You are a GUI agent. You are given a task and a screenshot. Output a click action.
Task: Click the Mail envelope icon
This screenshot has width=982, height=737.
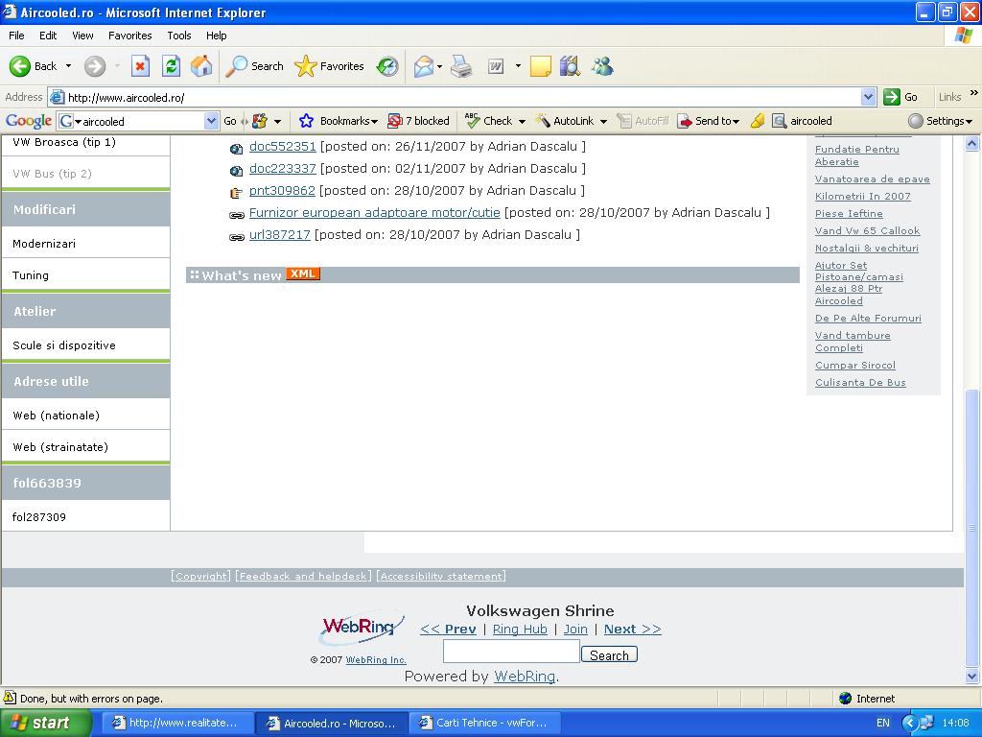(424, 66)
